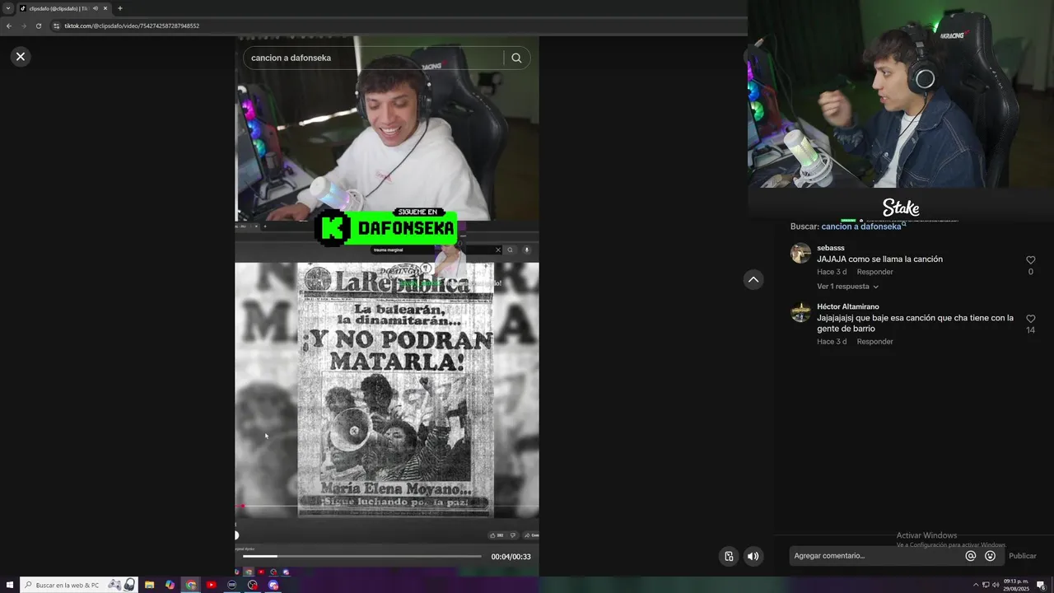Screen dimensions: 1054x593
Task: Open the 'cancion a dafonseka' search link
Action: tap(861, 226)
